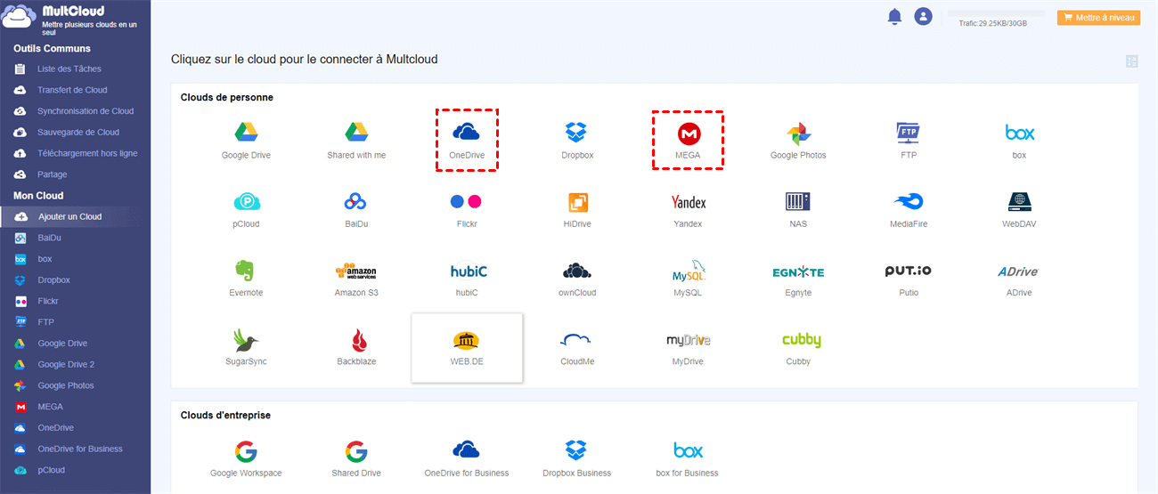The height and width of the screenshot is (494, 1158).
Task: Select Ajouter un Cloud in sidebar
Action: 75,216
